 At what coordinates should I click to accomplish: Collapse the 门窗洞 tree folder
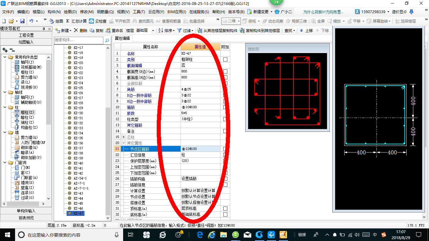[5, 163]
